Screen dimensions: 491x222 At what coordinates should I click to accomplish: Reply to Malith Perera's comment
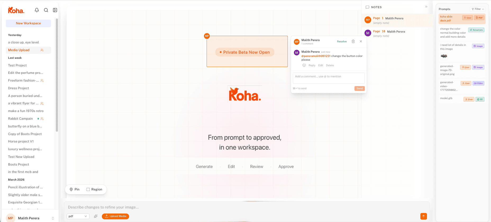coord(312,65)
